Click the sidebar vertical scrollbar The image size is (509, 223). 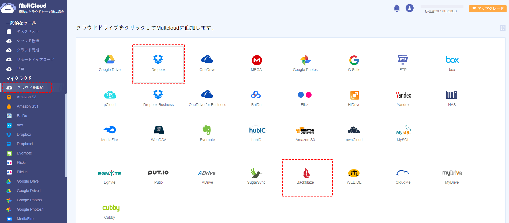click(66, 135)
